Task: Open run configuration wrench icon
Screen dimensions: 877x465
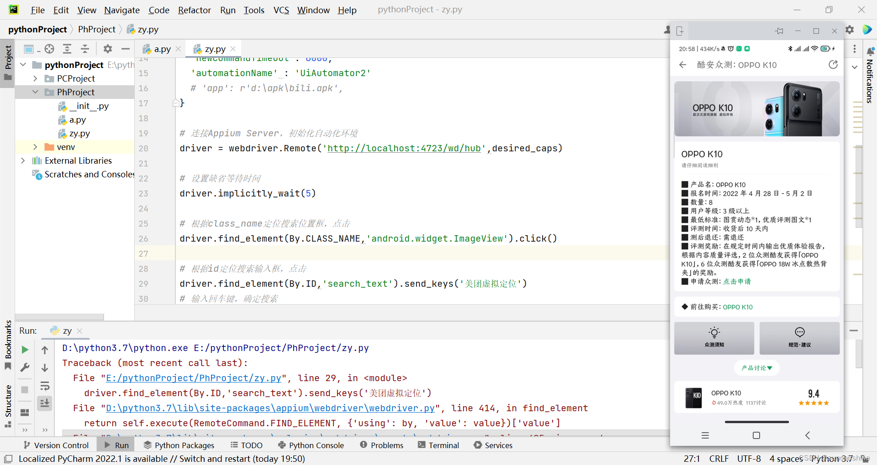Action: click(x=25, y=367)
